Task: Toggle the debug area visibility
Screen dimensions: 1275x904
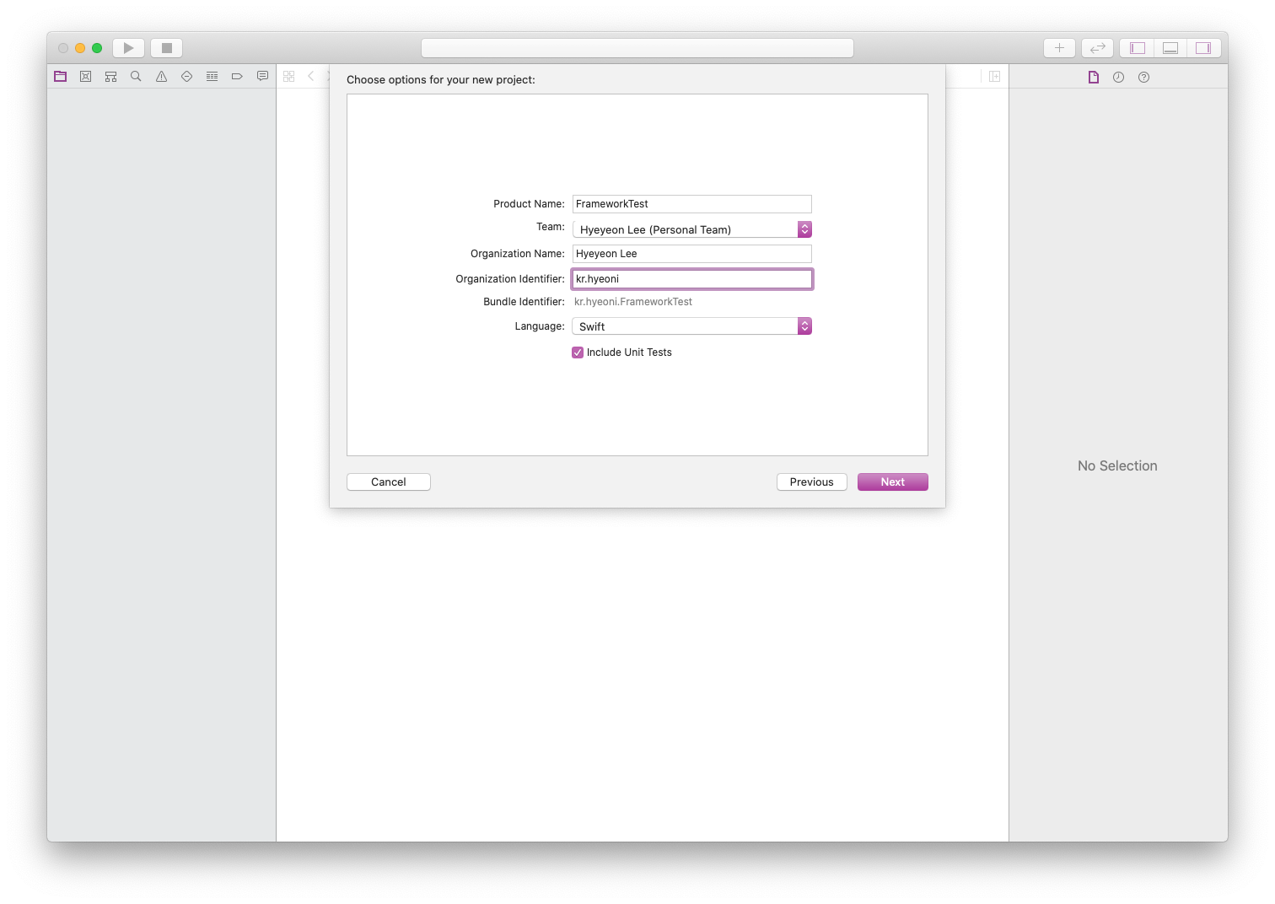Action: coord(1170,48)
